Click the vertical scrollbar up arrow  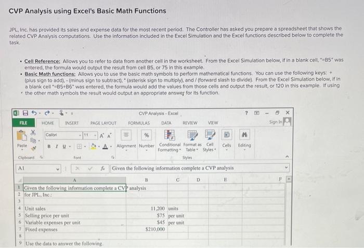(289, 179)
